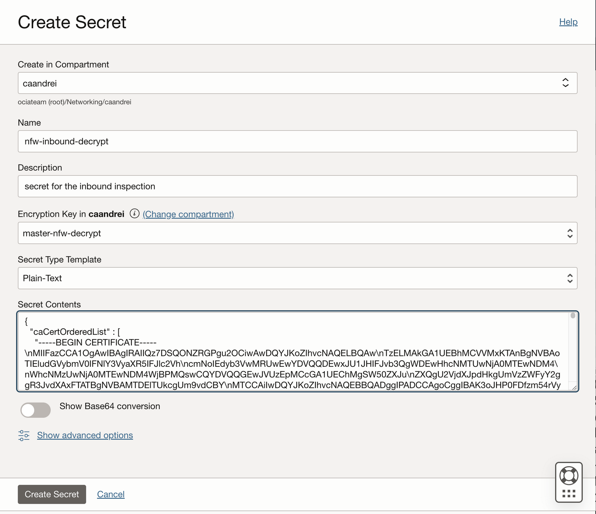Open the Help link
Image resolution: width=596 pixels, height=514 pixels.
point(568,22)
